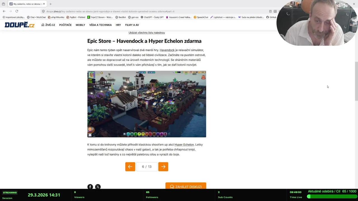Viewport: 358px width, 201px height.
Task: Open the gpt-oss bookmark
Action: [x=133, y=17]
